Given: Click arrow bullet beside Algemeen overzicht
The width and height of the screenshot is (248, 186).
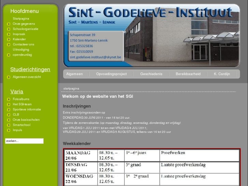Looking at the screenshot, I should coord(9,77).
